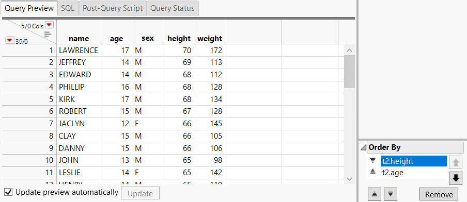Screen dimensions: 467x202
Task: Select t2.height in Order By list
Action: (414, 161)
